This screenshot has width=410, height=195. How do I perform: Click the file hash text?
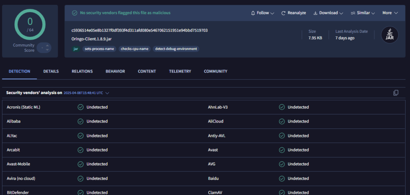(x=139, y=30)
